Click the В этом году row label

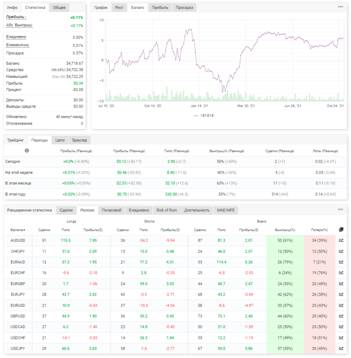tap(15, 194)
